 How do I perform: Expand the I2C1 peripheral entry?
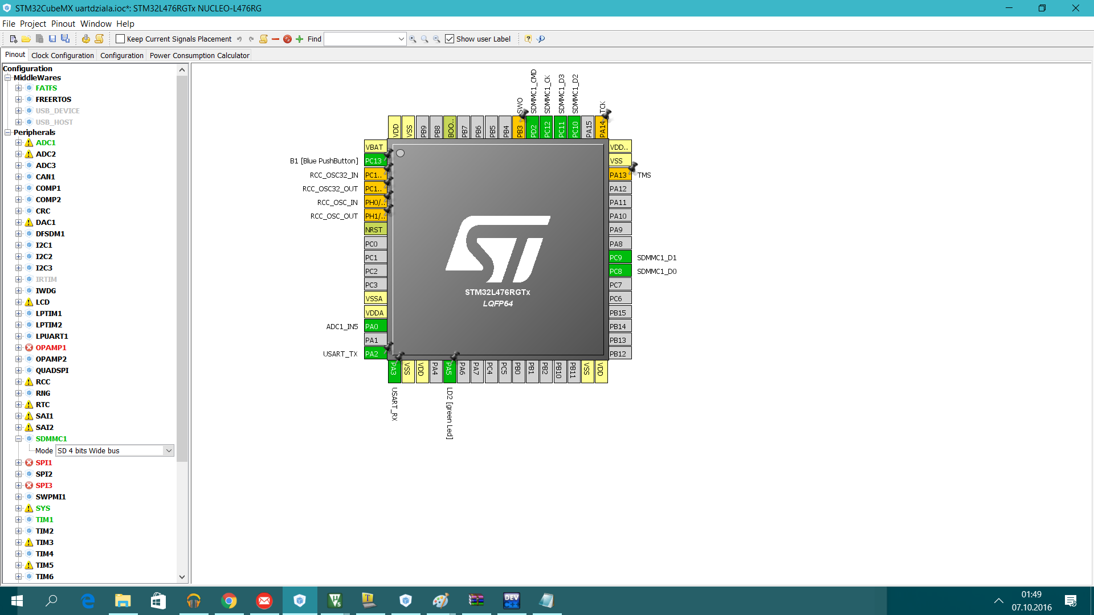pyautogui.click(x=19, y=245)
